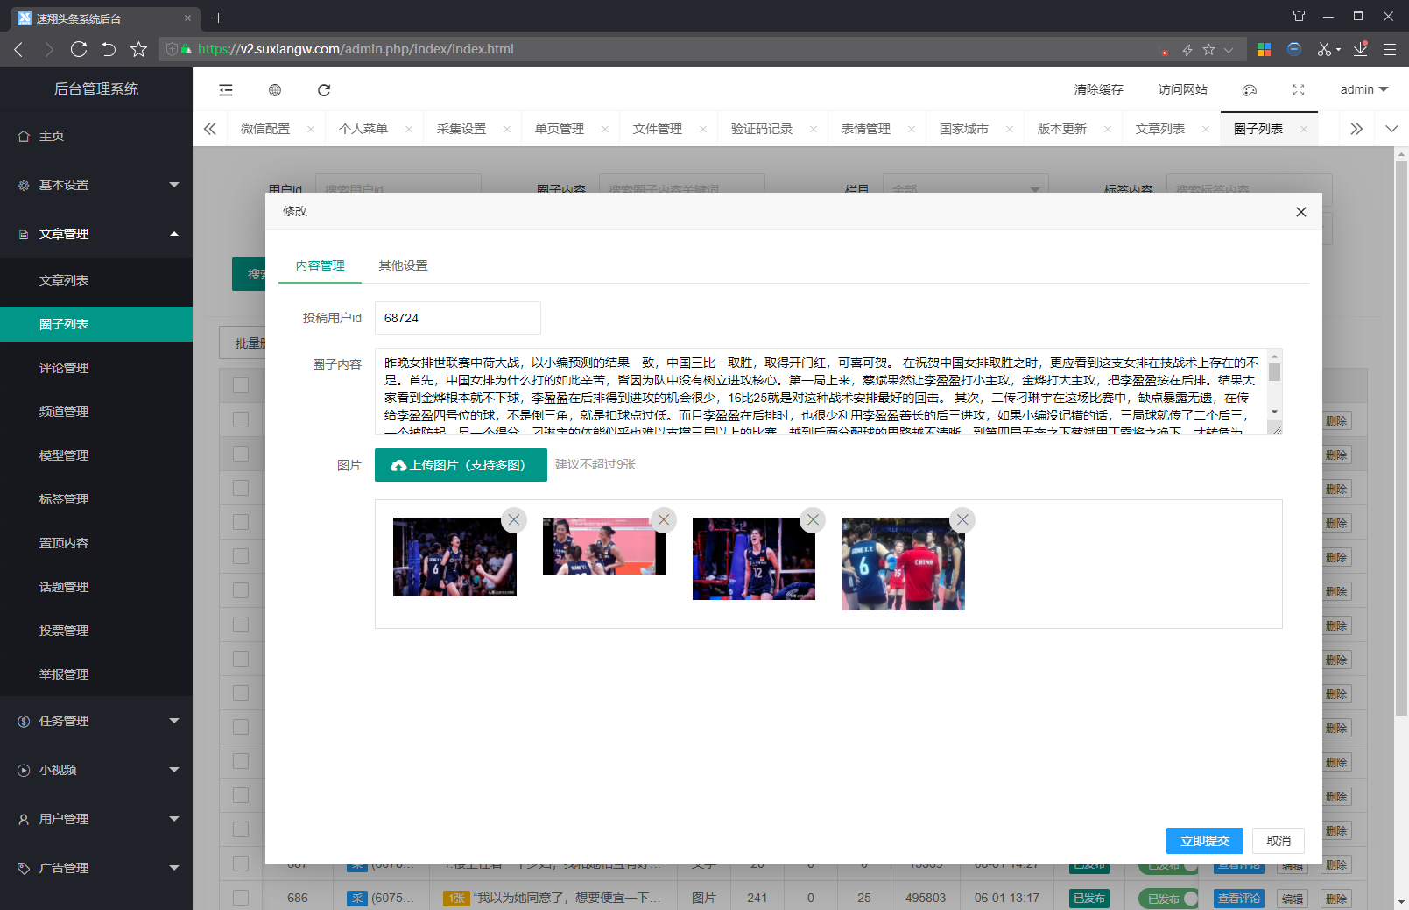This screenshot has height=910, width=1409.
Task: Open the browser hamburger menu
Action: coord(1390,50)
